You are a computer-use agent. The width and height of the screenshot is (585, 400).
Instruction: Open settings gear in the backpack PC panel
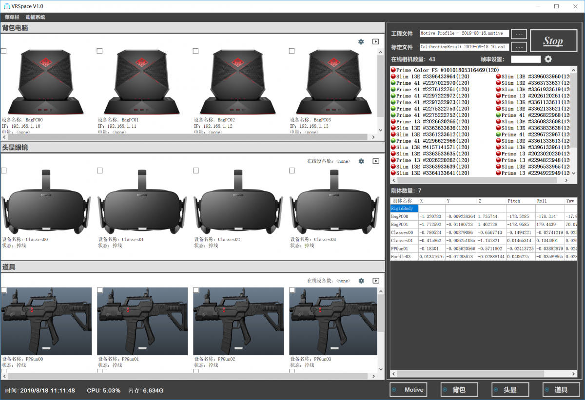(361, 42)
